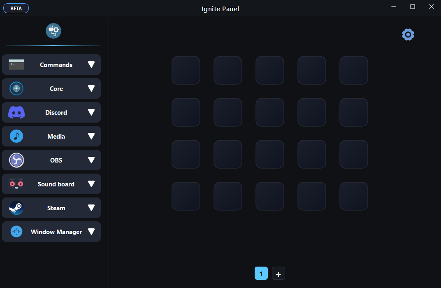
Task: Select the Core spiral icon
Action: (16, 88)
